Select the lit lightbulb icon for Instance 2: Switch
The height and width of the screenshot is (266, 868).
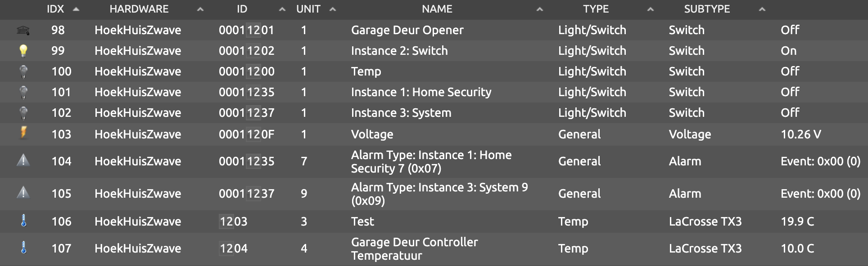pos(23,50)
